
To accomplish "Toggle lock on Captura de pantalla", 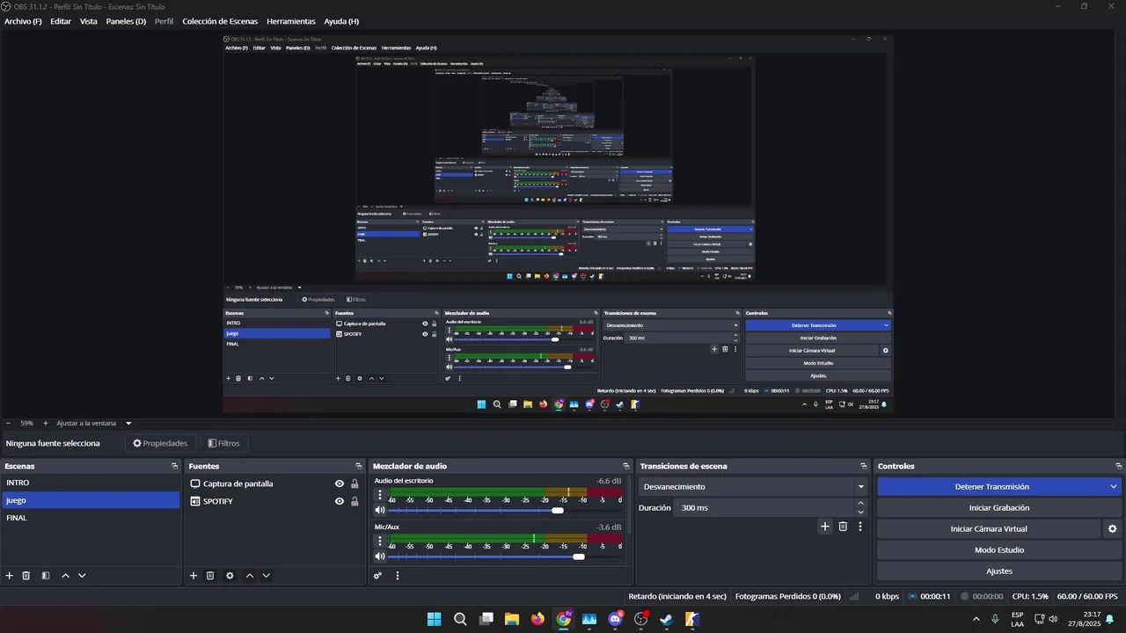I will pyautogui.click(x=355, y=484).
